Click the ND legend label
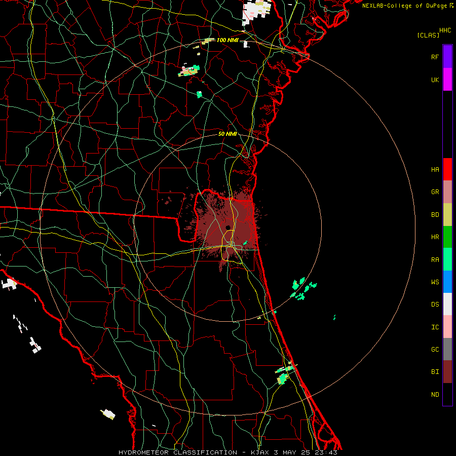456x456 pixels. click(x=435, y=394)
